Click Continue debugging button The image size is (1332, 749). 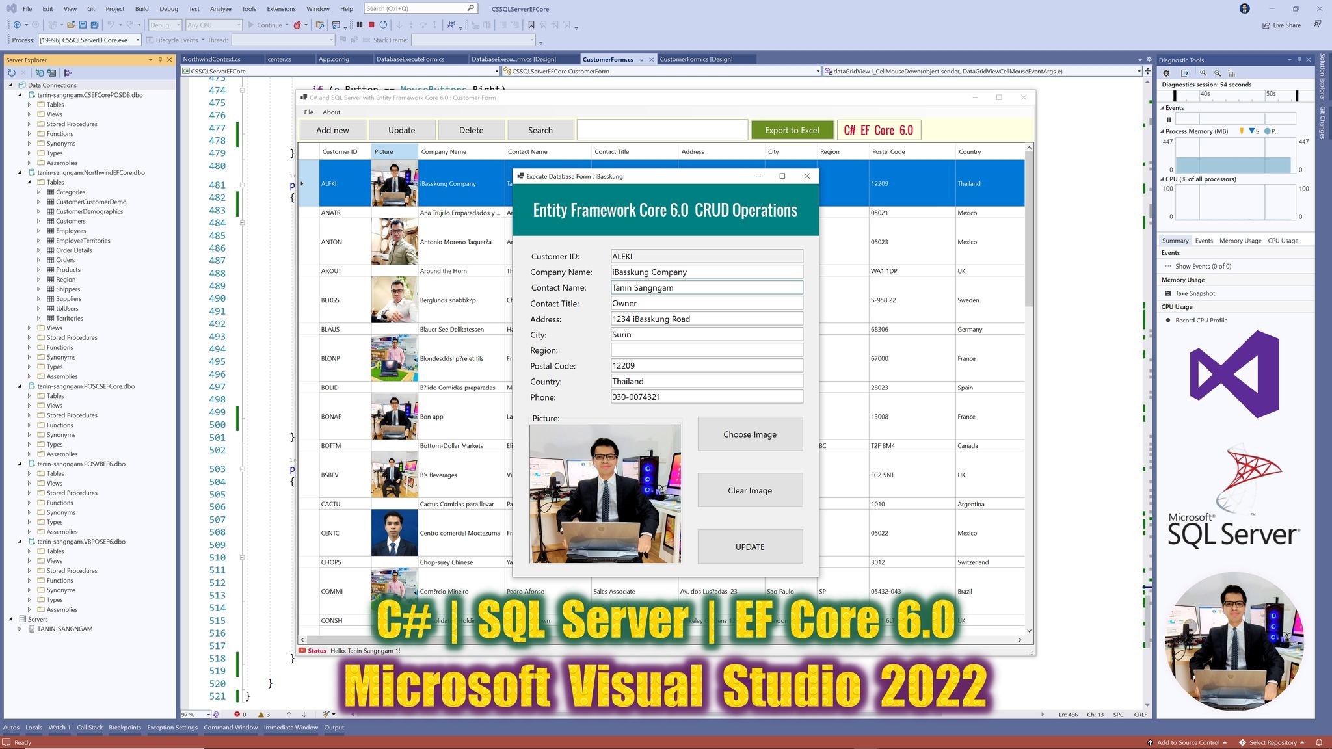coord(268,25)
